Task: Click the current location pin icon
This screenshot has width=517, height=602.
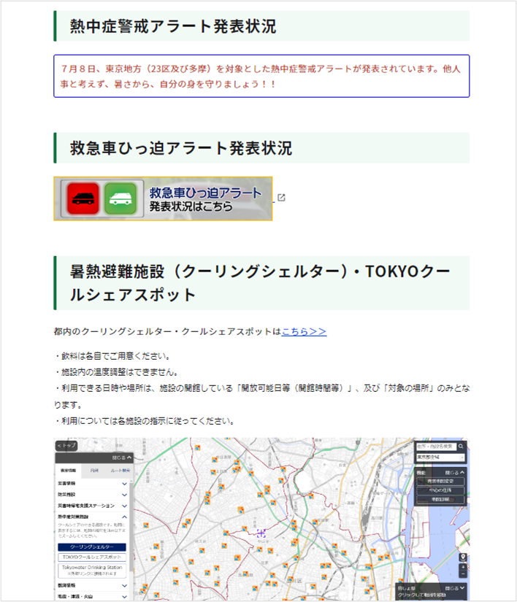Action: [463, 557]
